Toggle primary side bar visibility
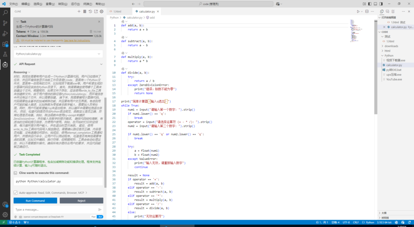 pyautogui.click(x=370, y=4)
